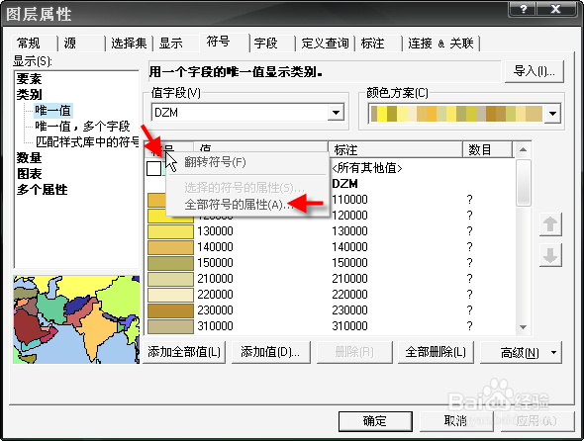Viewport: 584px width, 441px height.
Task: Click the 130000 symbol color swatch
Action: tap(170, 231)
